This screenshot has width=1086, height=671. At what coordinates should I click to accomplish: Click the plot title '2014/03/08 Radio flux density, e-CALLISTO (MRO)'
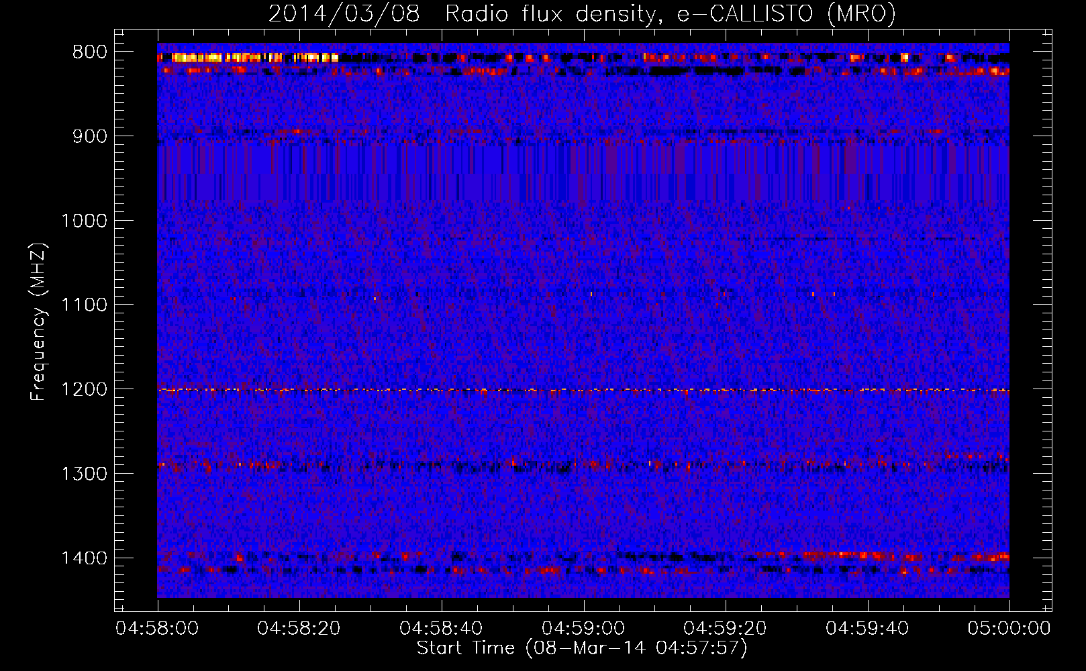point(582,14)
